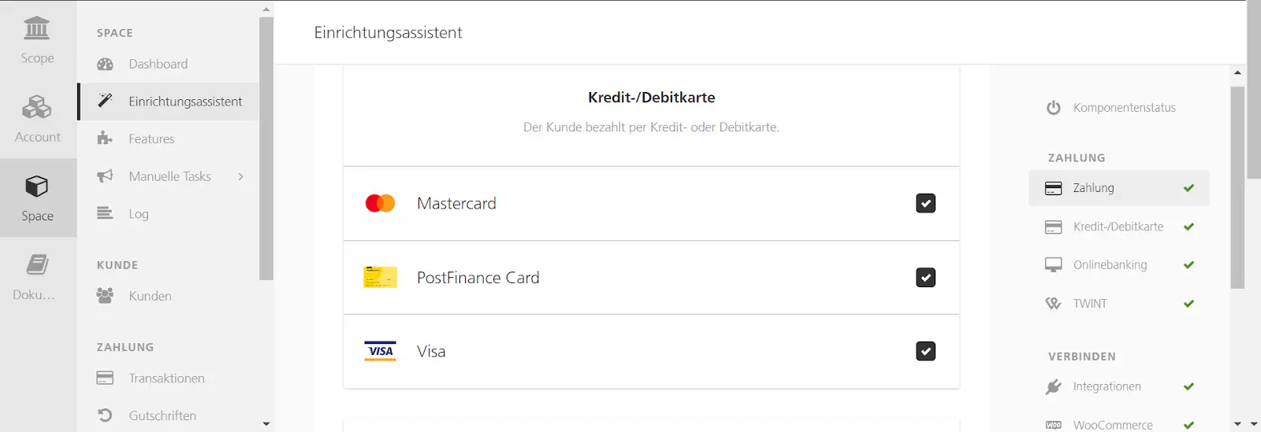
Task: Uncheck the Mastercard checkbox
Action: click(926, 204)
